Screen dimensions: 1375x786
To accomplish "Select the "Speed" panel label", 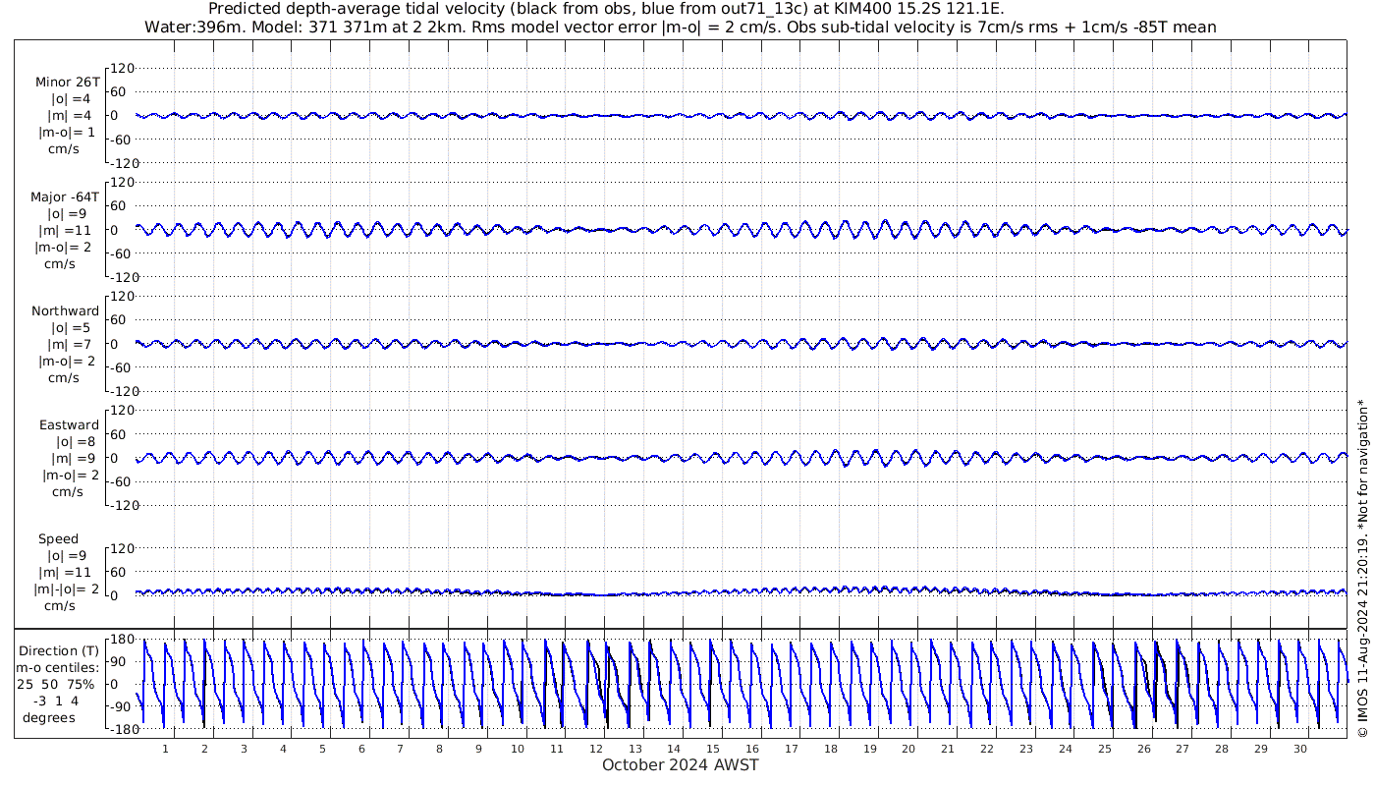I will click(x=59, y=538).
